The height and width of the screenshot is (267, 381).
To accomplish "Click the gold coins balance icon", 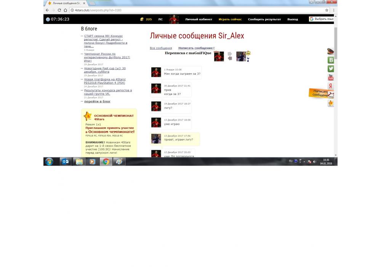I will click(x=142, y=19).
